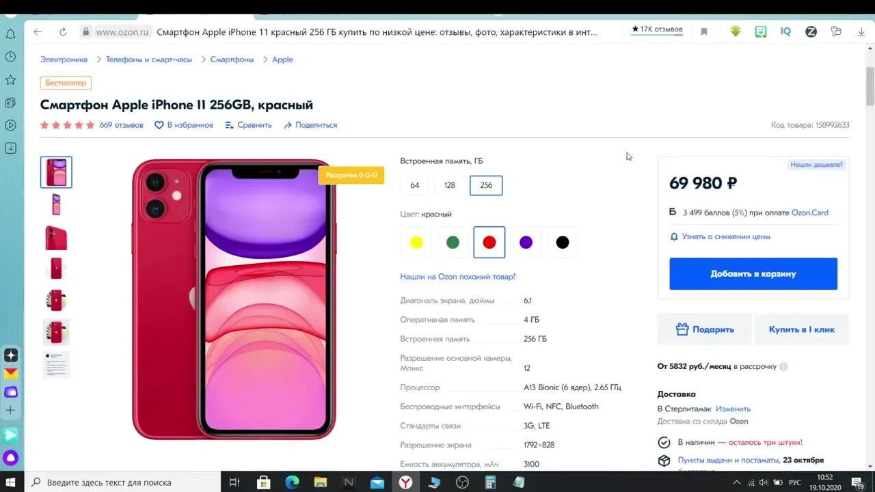
Task: Click the bookmark icon in the address bar
Action: click(x=703, y=31)
